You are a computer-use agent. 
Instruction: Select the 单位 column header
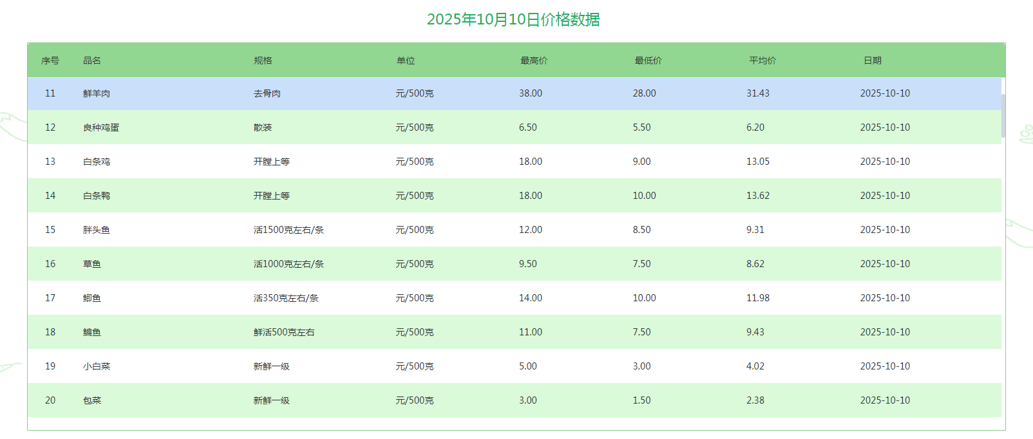click(406, 61)
